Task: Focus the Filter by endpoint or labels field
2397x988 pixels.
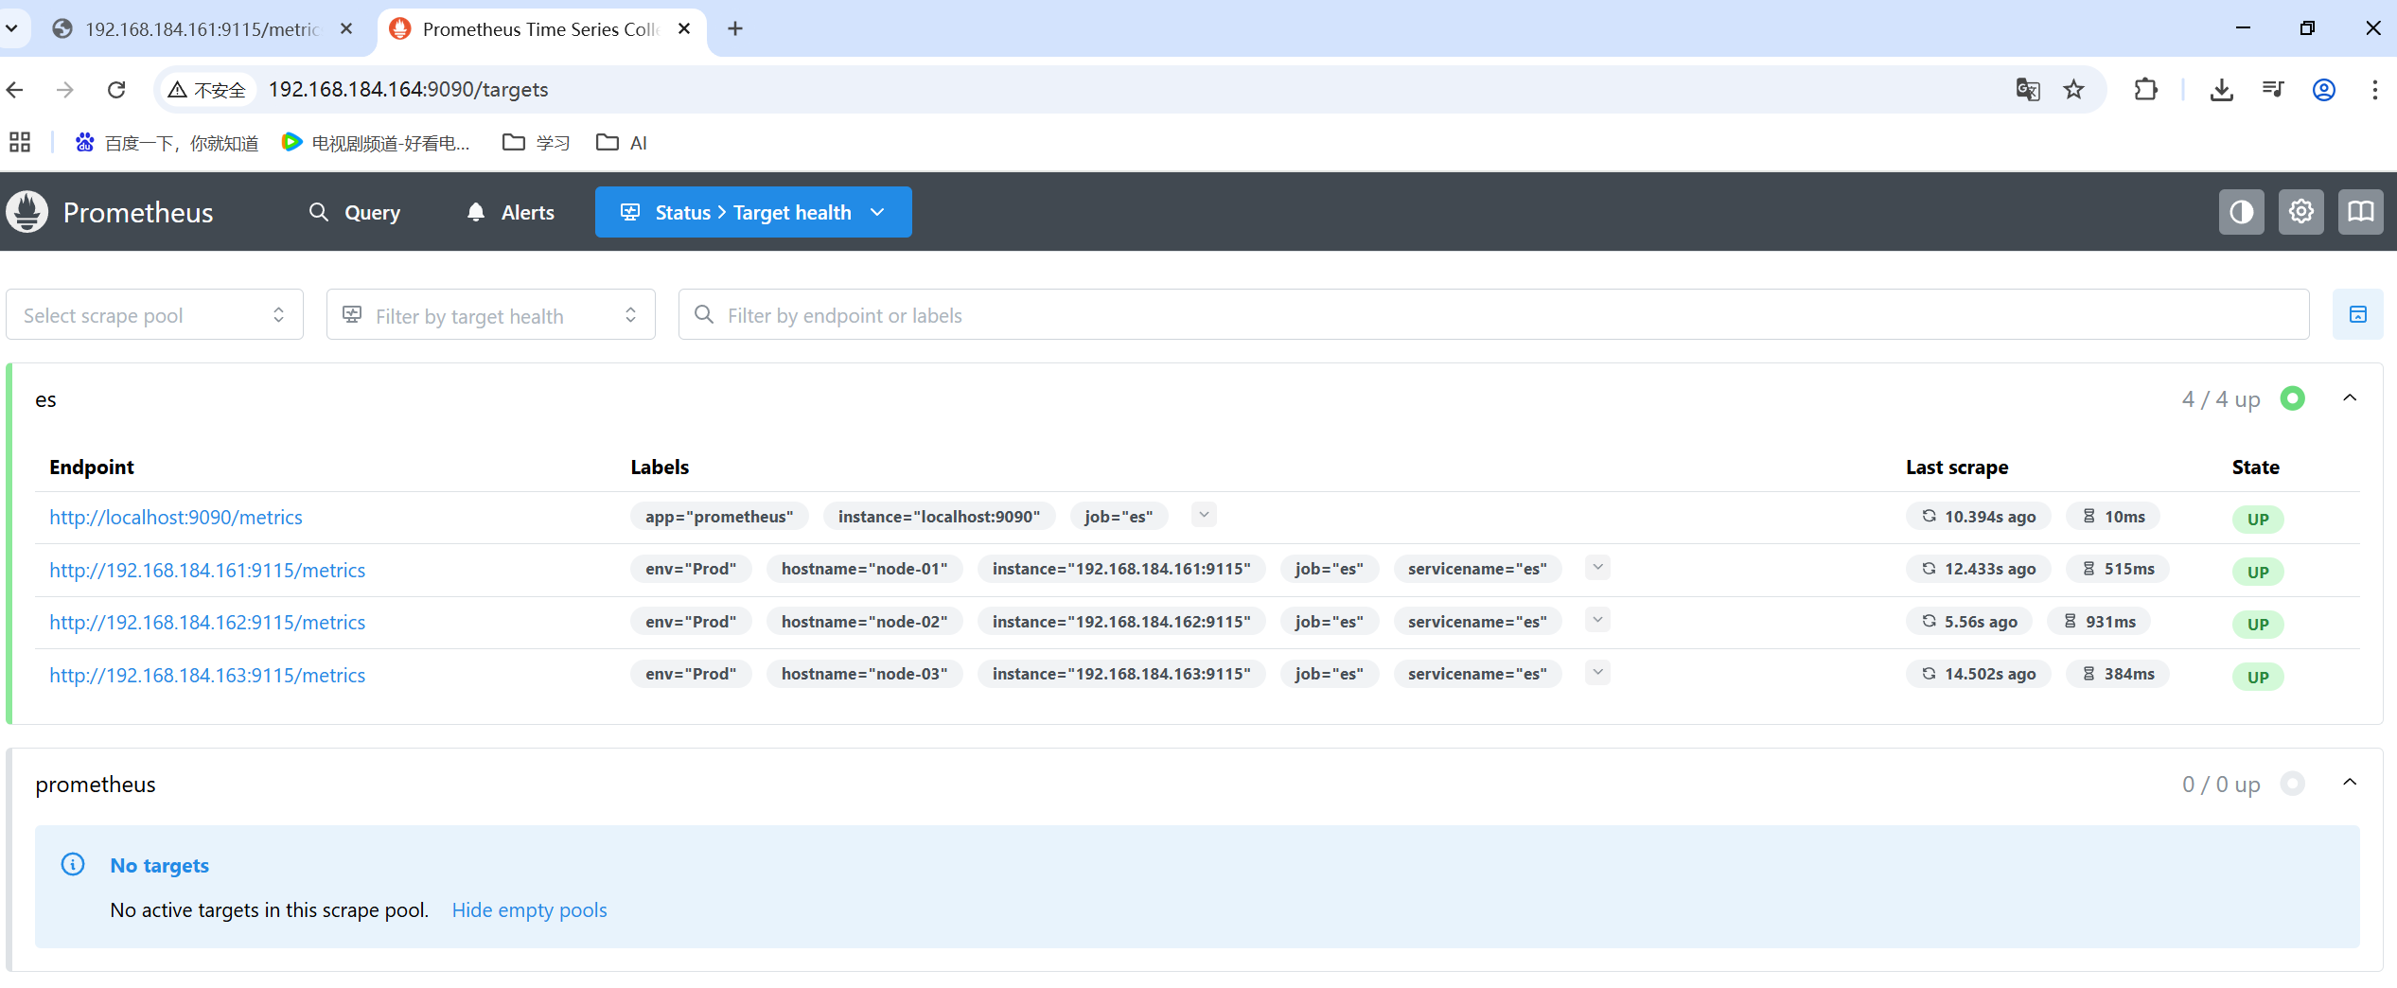Action: (x=1493, y=314)
